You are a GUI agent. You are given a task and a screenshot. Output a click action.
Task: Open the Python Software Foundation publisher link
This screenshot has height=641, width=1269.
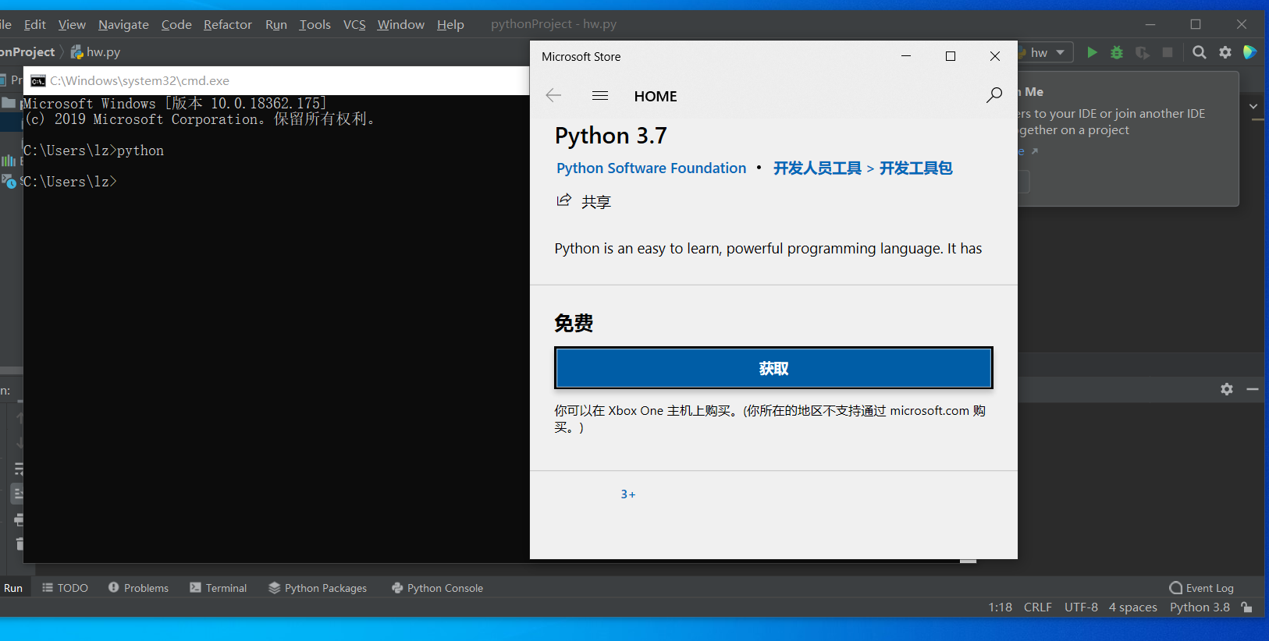click(652, 168)
